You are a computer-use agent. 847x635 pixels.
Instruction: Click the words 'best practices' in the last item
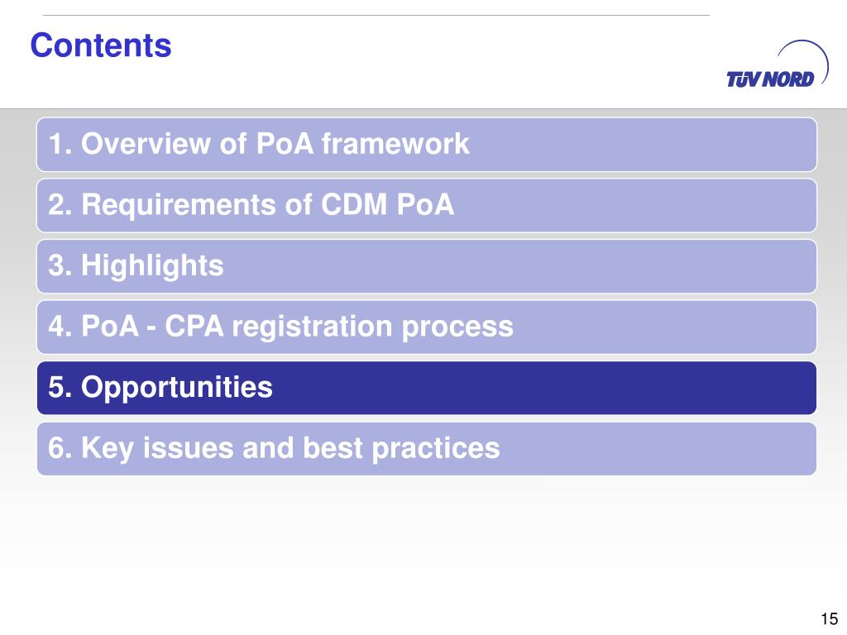(x=401, y=449)
